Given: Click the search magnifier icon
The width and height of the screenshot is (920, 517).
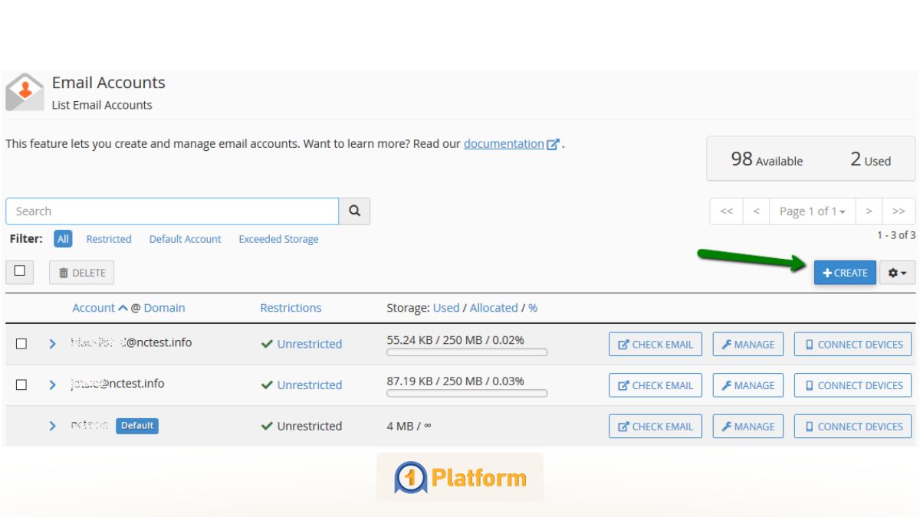Looking at the screenshot, I should [353, 211].
